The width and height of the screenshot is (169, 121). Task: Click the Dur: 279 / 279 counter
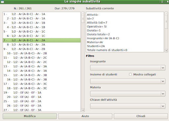point(64,8)
